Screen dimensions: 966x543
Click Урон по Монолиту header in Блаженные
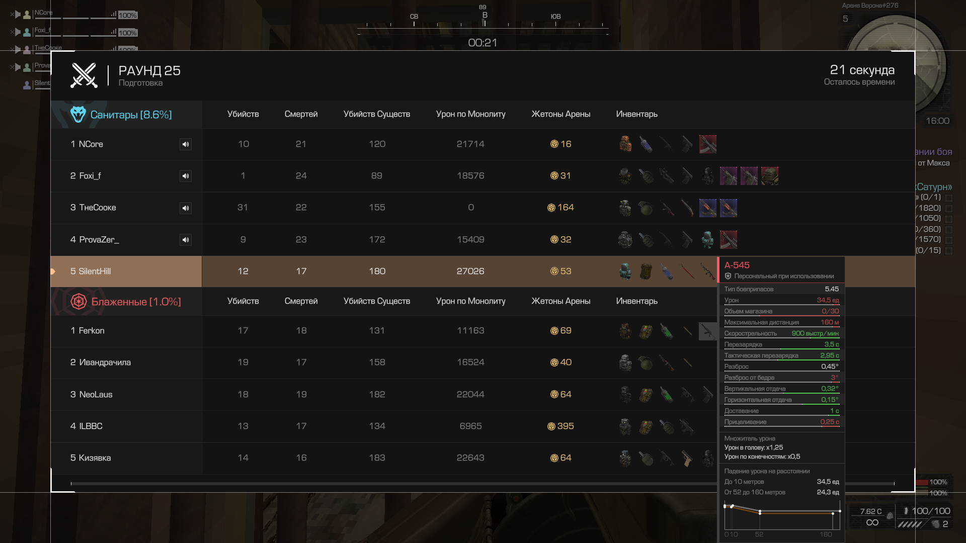[471, 301]
